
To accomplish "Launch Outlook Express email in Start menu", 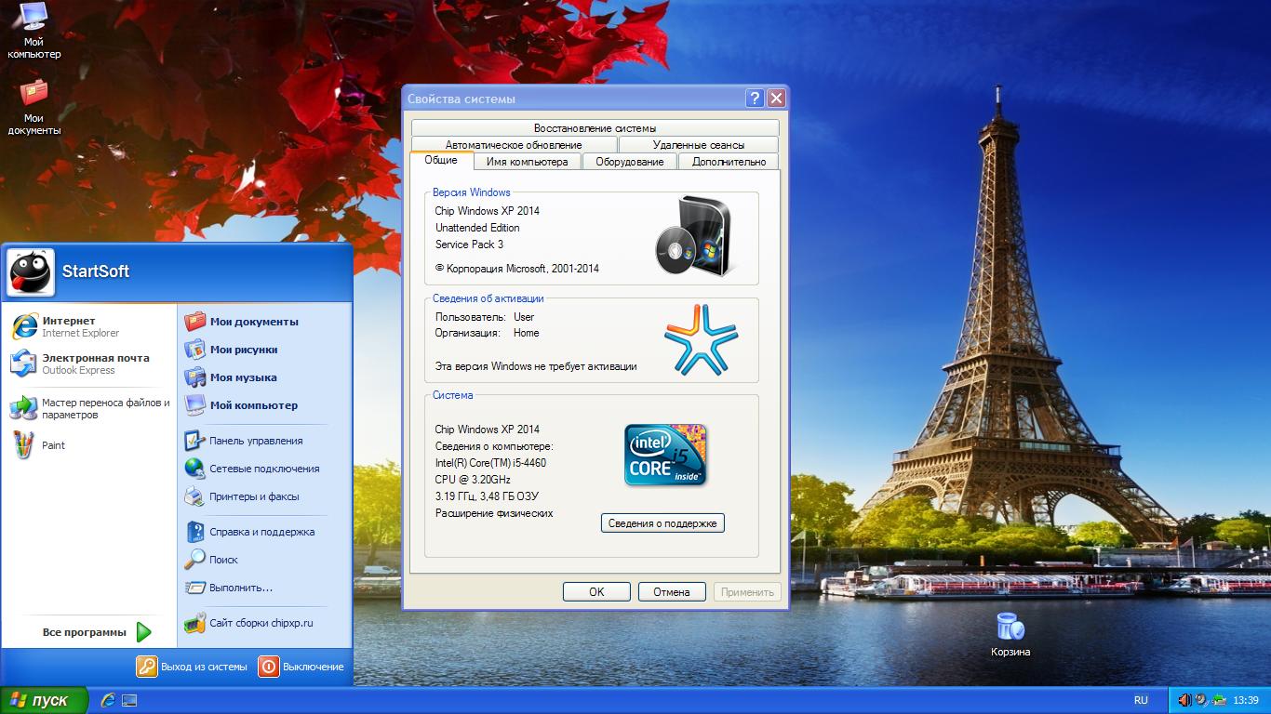I will point(88,364).
